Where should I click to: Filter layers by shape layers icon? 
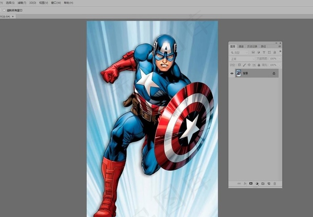coord(269,52)
